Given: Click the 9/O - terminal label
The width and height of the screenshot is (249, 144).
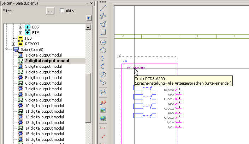Looking at the screenshot, I should [171, 127].
